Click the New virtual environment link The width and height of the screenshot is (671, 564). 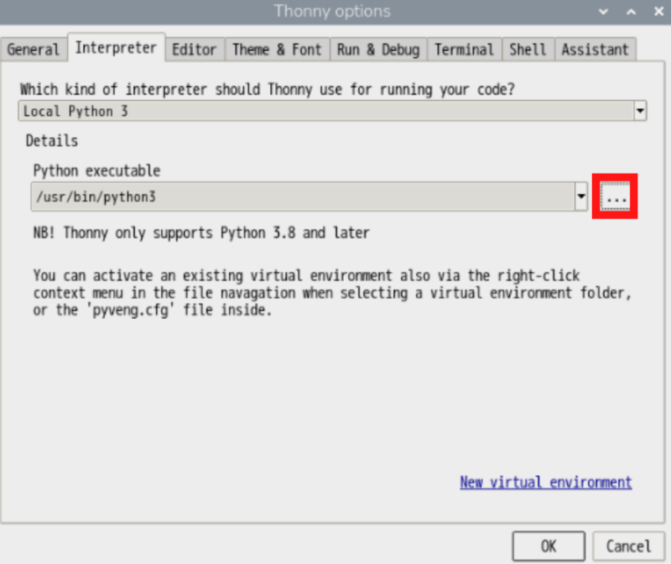click(545, 483)
